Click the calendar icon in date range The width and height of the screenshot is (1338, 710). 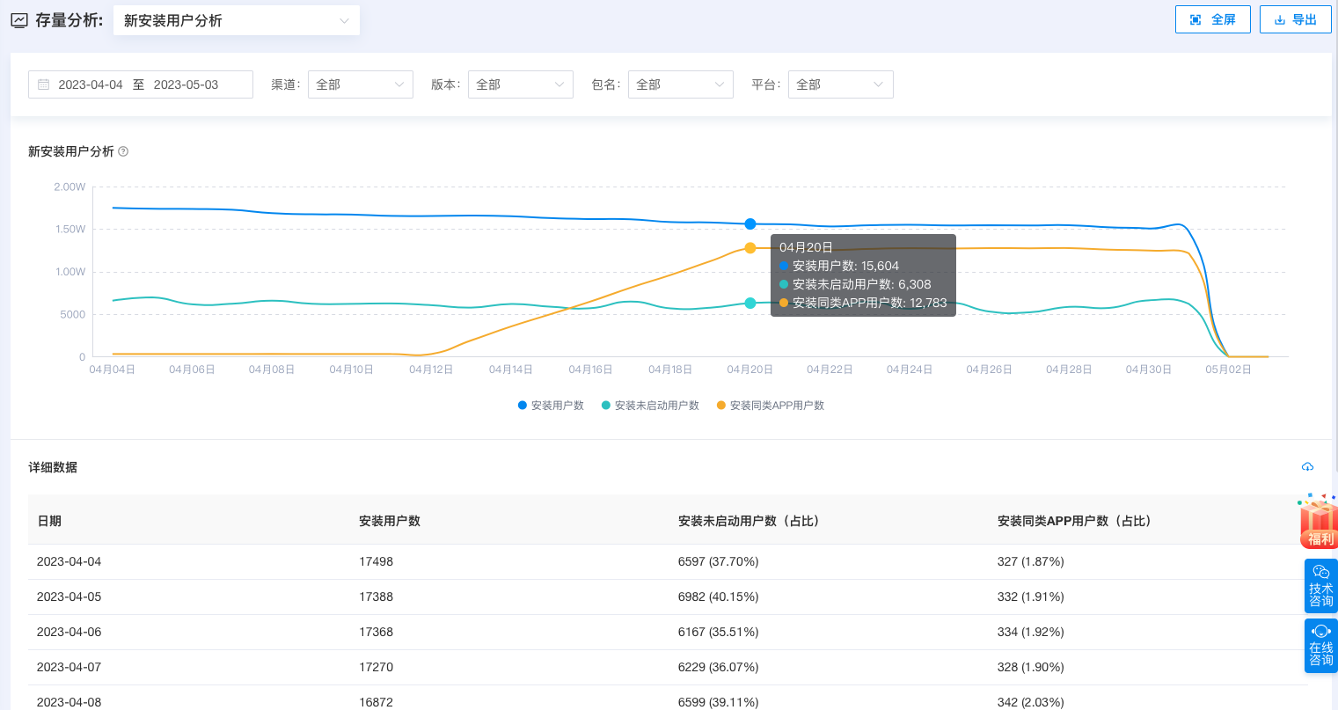(43, 84)
